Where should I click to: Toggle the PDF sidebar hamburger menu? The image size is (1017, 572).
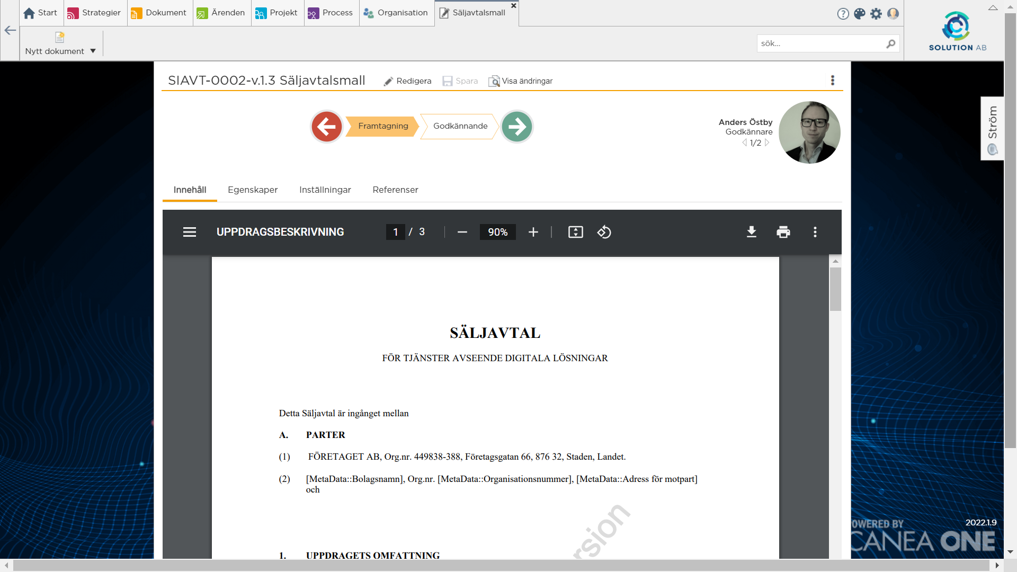189,232
